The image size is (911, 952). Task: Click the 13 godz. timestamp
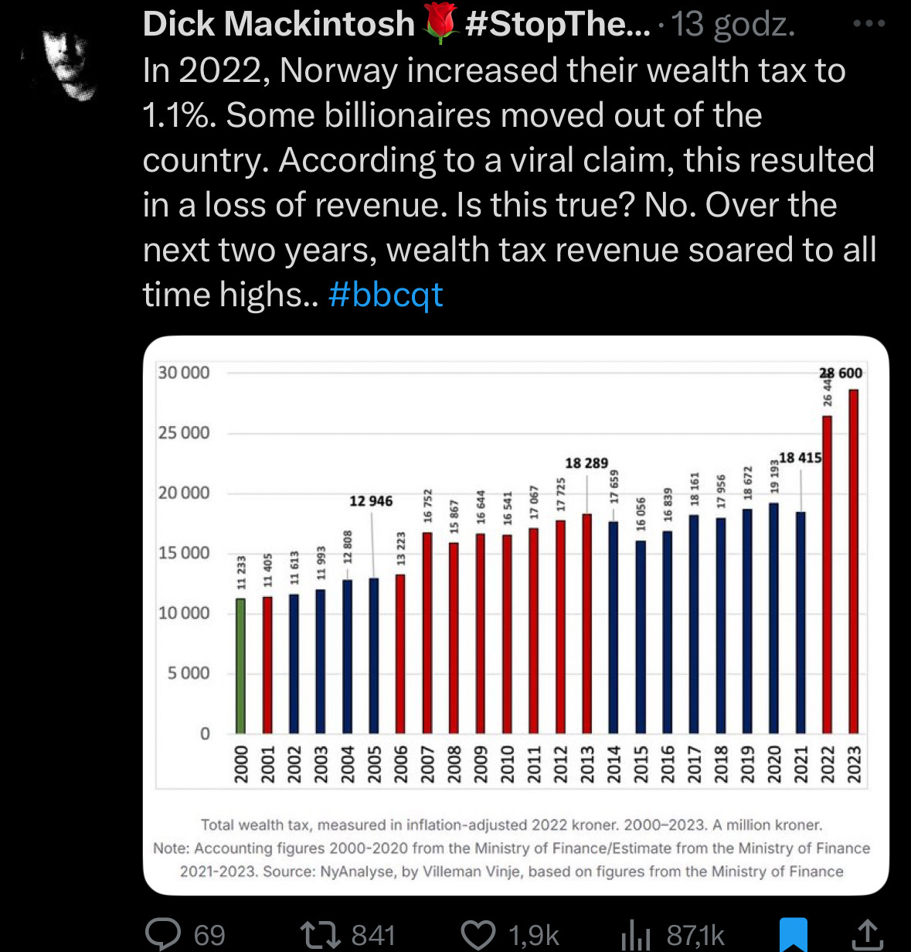click(x=733, y=25)
